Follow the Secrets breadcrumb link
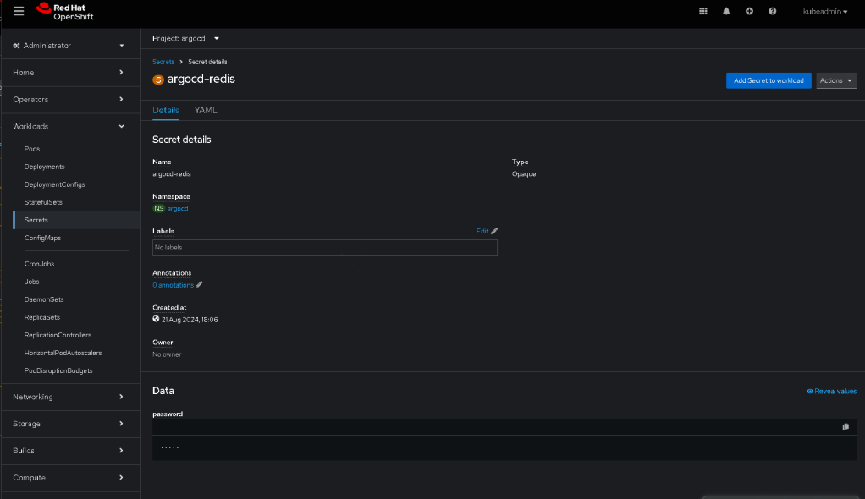 (163, 62)
